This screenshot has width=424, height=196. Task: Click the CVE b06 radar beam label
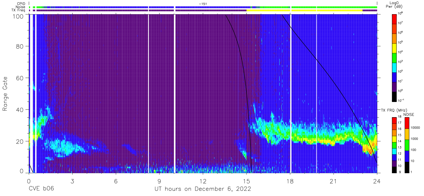(x=41, y=189)
